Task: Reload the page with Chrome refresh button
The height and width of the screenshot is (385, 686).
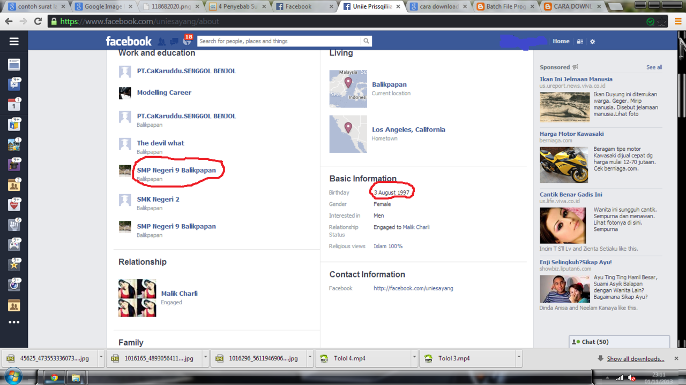Action: [x=38, y=21]
